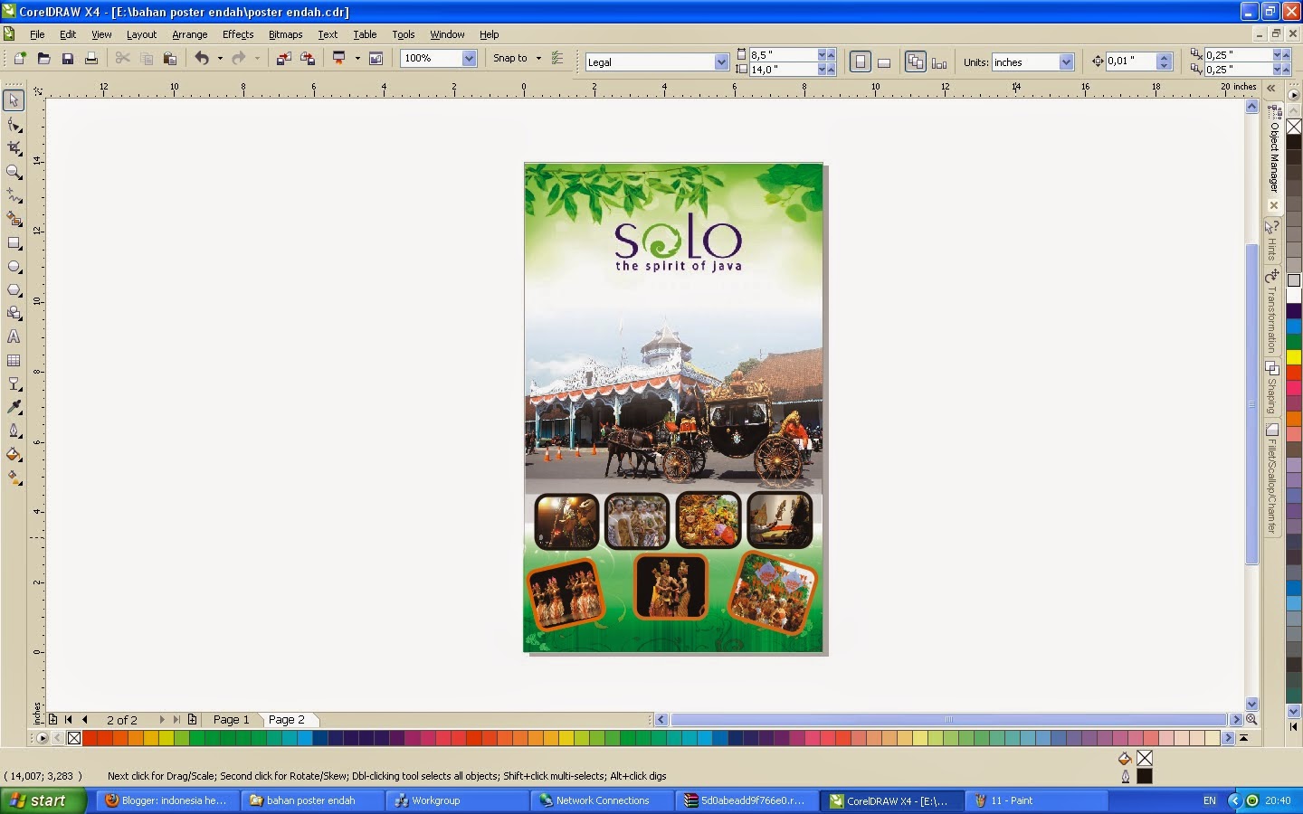Print the document

[x=90, y=58]
